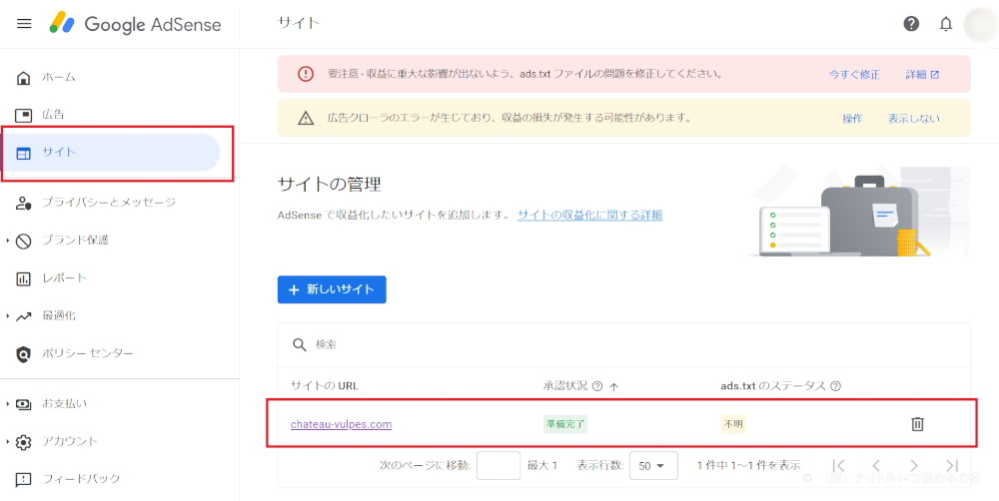Click the プライバシーとメッセージ person icon

pos(24,203)
